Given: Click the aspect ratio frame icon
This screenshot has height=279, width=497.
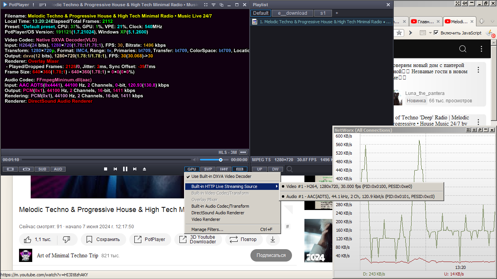Looking at the screenshot, I should click(x=10, y=169).
